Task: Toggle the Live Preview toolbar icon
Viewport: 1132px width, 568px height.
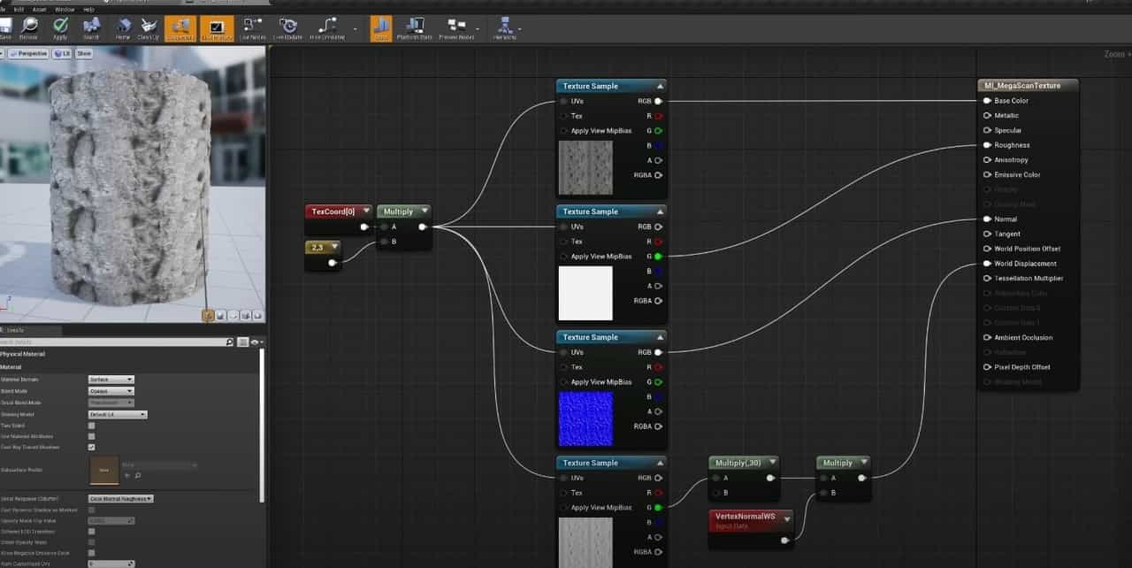Action: [x=217, y=27]
